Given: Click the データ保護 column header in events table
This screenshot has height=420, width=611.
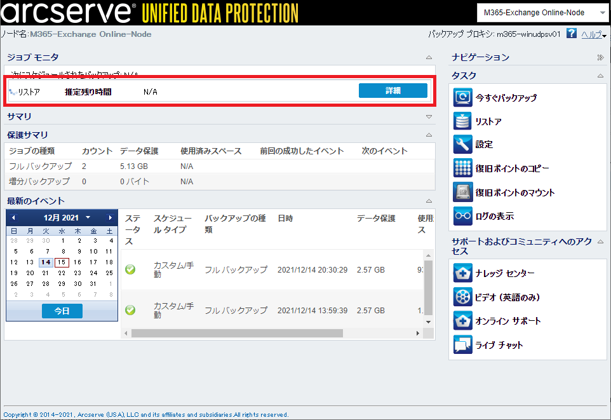Looking at the screenshot, I should click(x=376, y=219).
